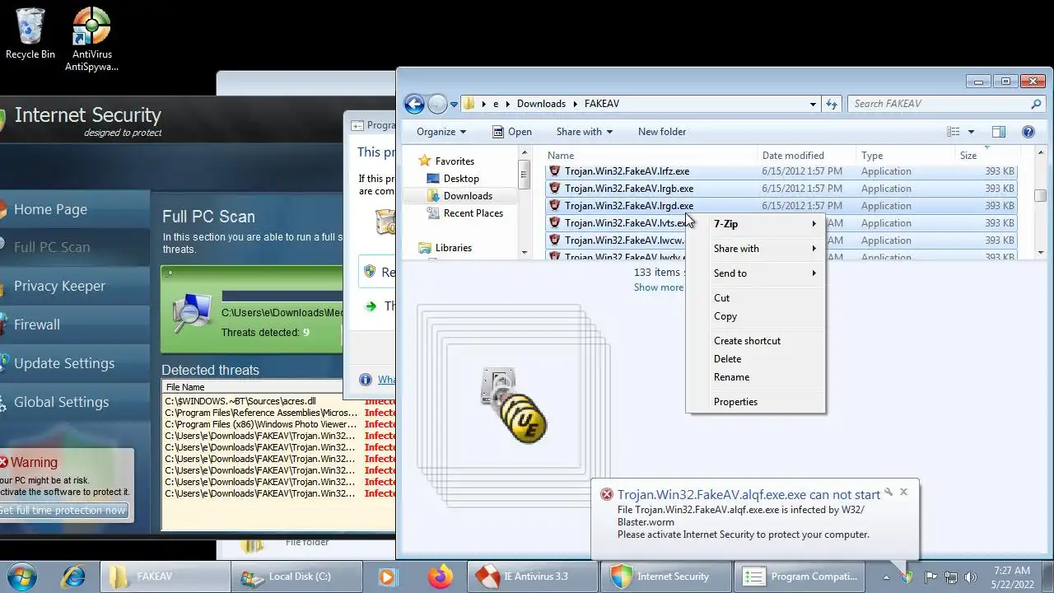Viewport: 1054px width, 593px height.
Task: Switch to IE Antivirus 3.3 taskbar window
Action: coord(531,577)
